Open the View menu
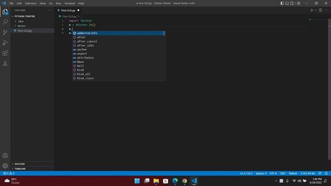The height and width of the screenshot is (186, 331). [42, 3]
